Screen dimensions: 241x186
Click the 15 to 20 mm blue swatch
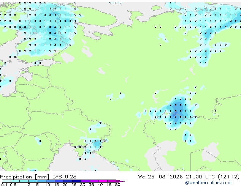pyautogui.click(x=59, y=181)
